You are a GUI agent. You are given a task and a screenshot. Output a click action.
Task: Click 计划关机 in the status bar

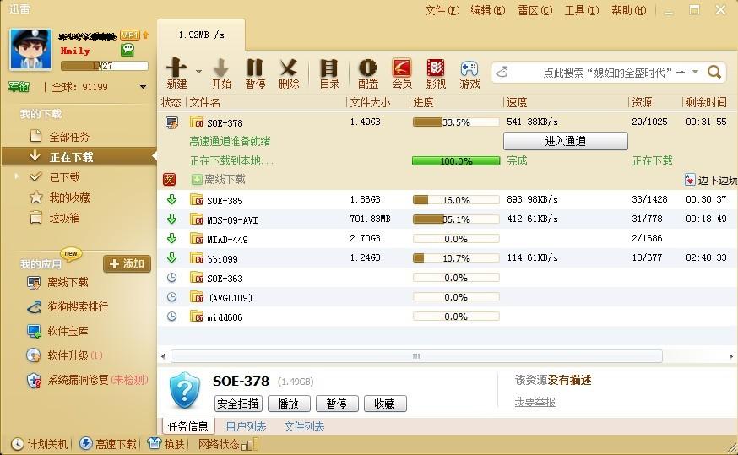[x=40, y=444]
